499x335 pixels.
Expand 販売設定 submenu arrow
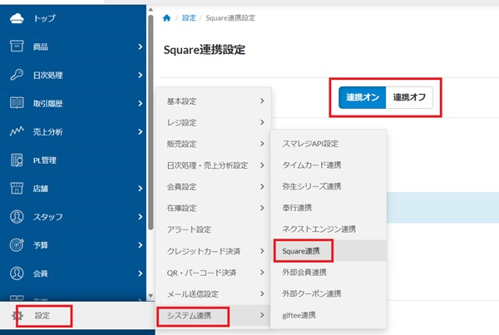[262, 144]
